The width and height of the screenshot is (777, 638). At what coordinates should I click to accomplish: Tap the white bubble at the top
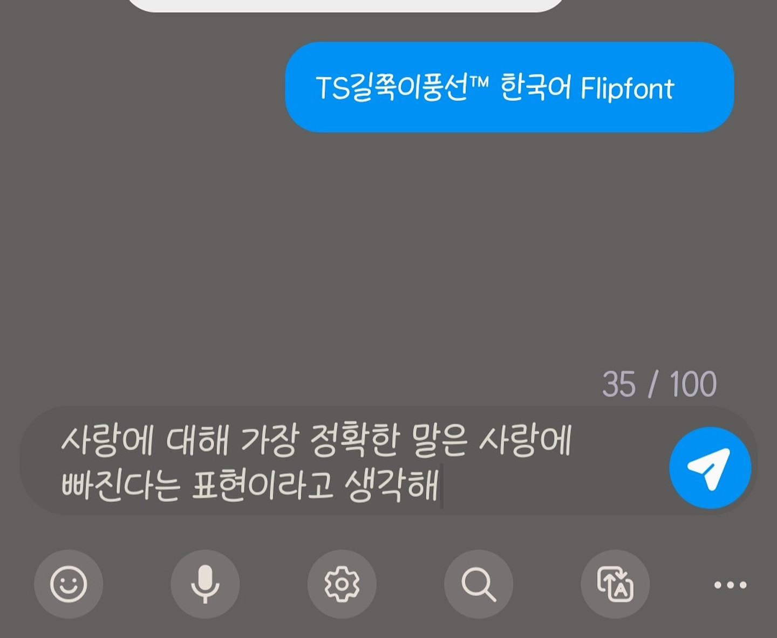coord(345,5)
